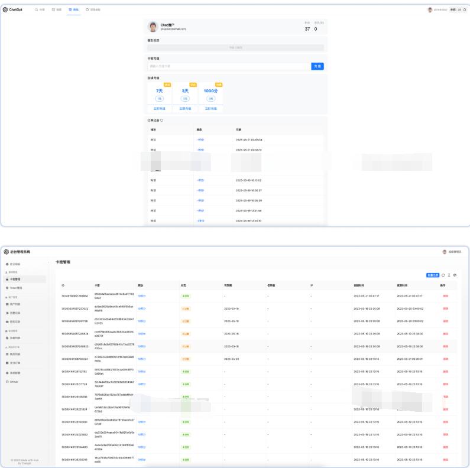470x468 pixels.
Task: Refresh the 订单记录 order list icon
Action: [x=162, y=121]
